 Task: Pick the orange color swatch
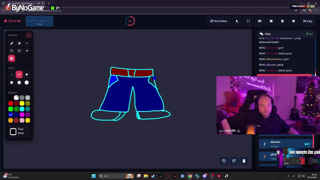click(10, 120)
